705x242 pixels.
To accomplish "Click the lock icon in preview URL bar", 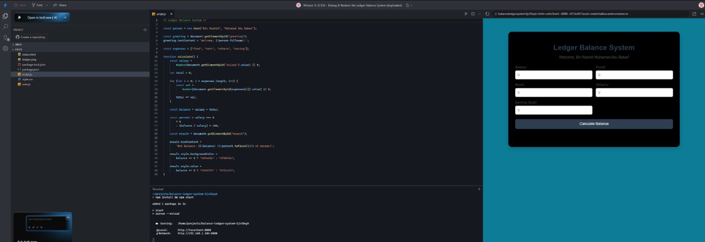I will pyautogui.click(x=495, y=14).
